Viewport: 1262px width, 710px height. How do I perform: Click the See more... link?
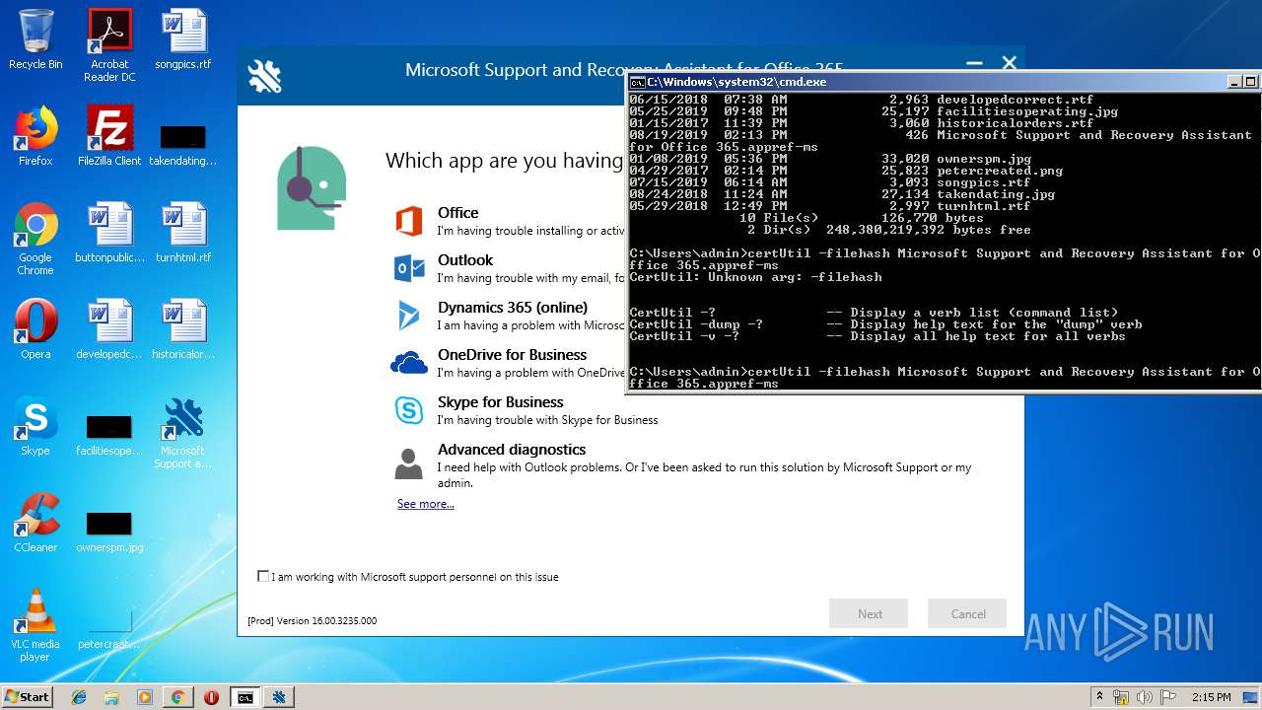click(426, 504)
